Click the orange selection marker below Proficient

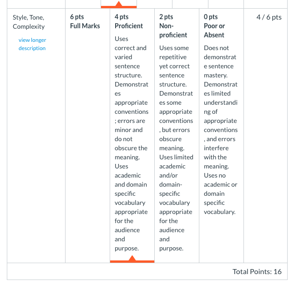pos(132,259)
